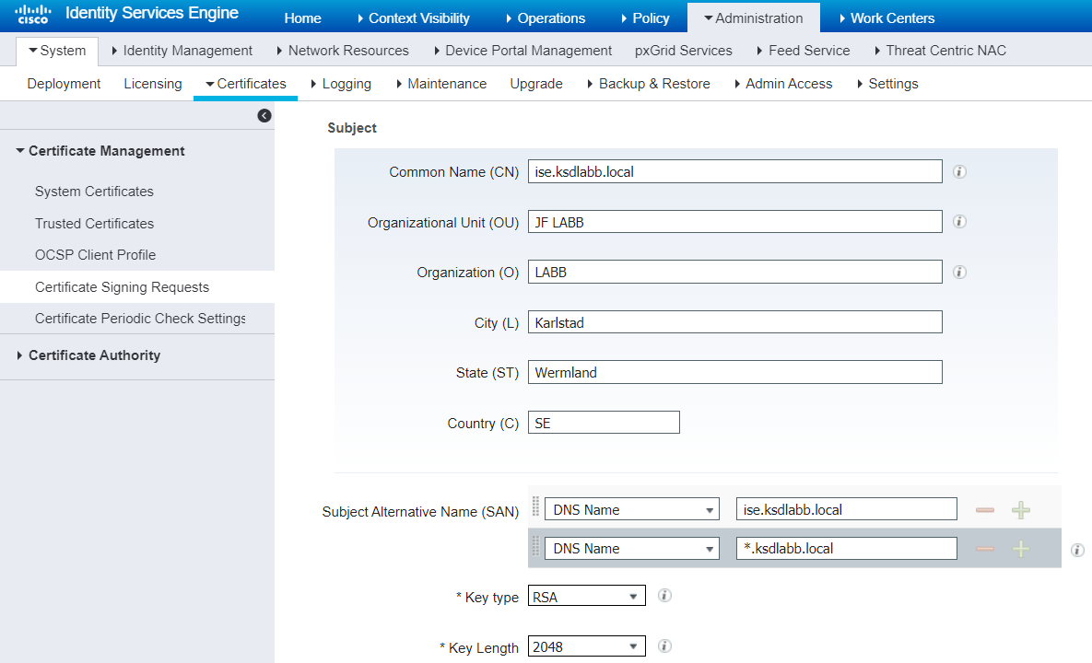Collapse the left sidebar with arrow icon

pos(264,115)
